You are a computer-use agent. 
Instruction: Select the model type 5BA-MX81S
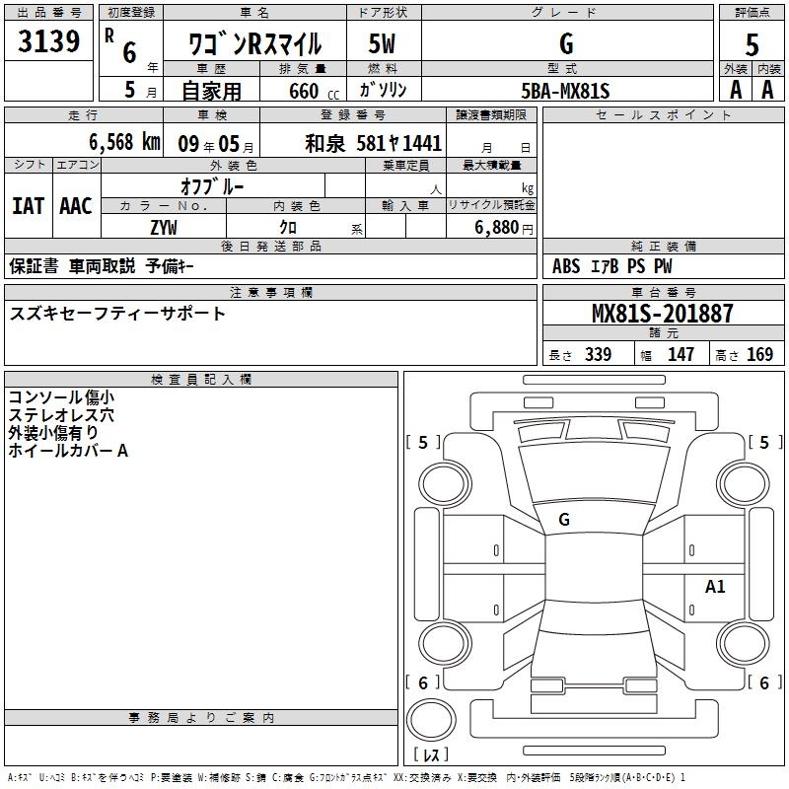click(x=565, y=91)
